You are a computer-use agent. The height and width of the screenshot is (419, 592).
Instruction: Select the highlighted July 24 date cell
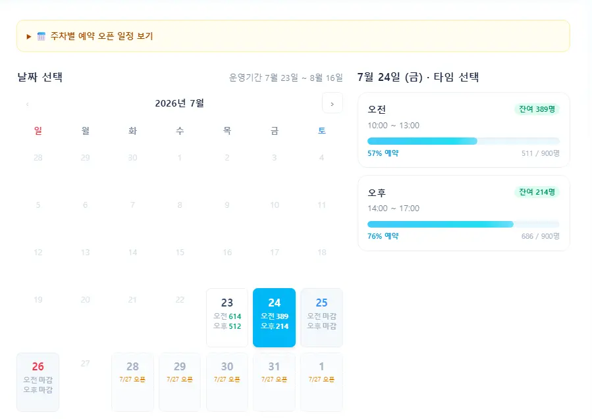274,318
